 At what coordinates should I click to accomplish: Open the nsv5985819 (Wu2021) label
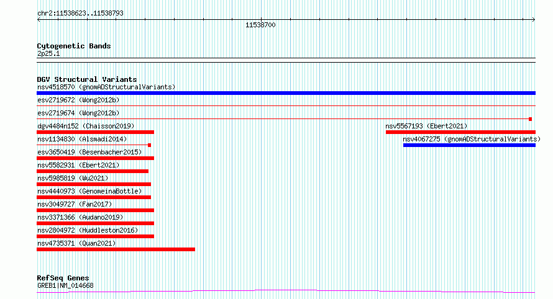(73, 178)
